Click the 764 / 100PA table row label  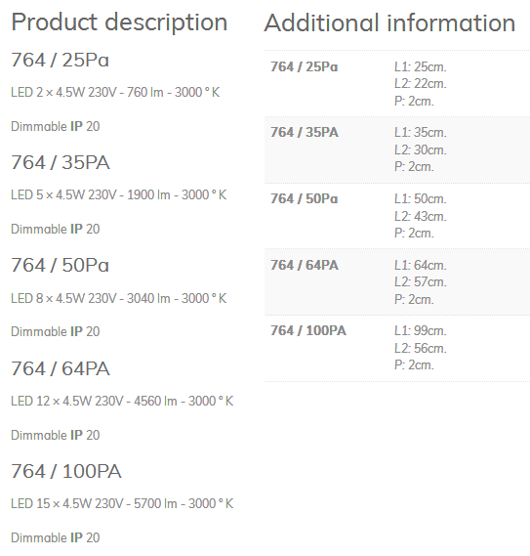308,330
